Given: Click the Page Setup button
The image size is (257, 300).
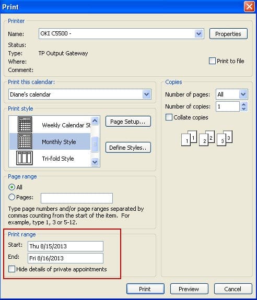Looking at the screenshot, I should tap(128, 122).
